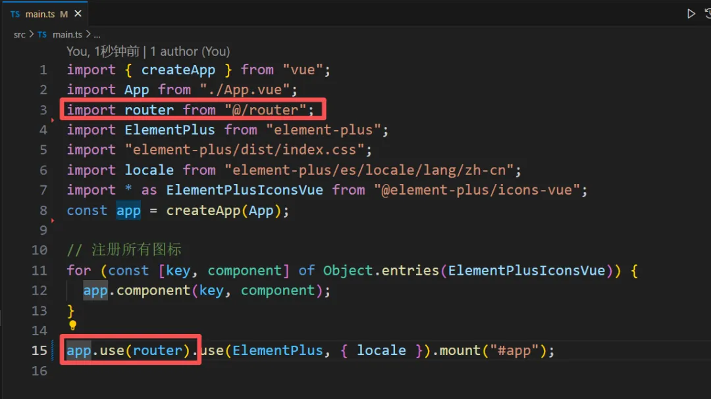Click the Run play button icon
Viewport: 711px width, 399px height.
tap(691, 14)
